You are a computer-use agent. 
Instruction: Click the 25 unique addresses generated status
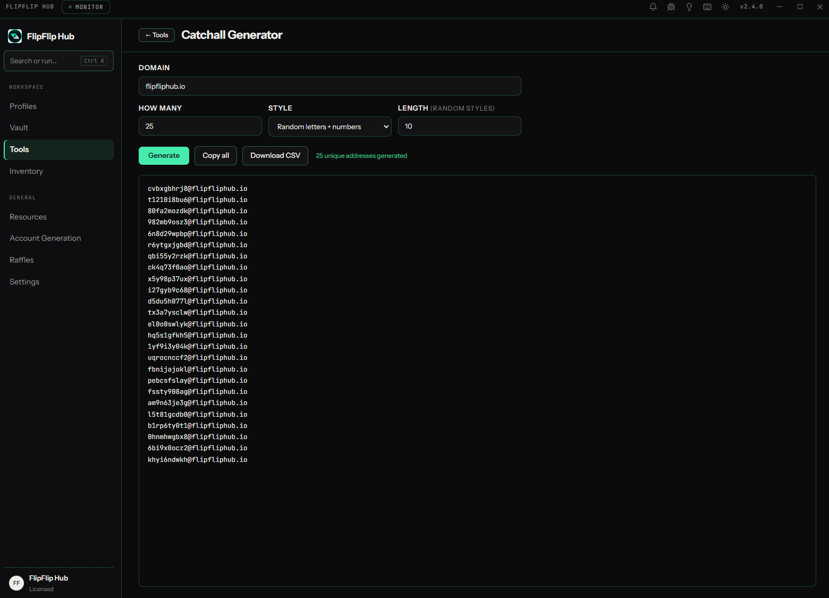361,156
